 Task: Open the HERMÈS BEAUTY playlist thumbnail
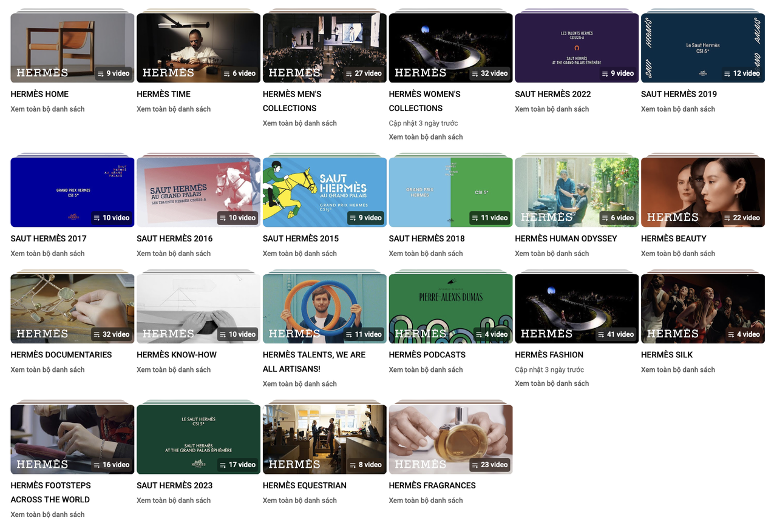click(x=703, y=192)
